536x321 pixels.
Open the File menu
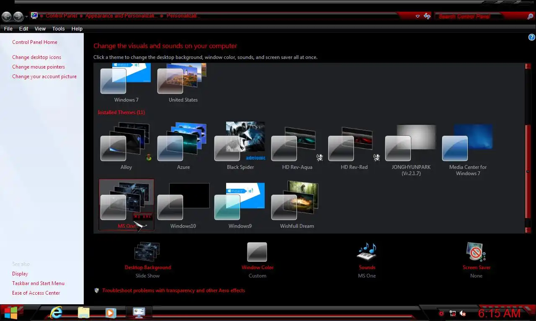(x=8, y=29)
